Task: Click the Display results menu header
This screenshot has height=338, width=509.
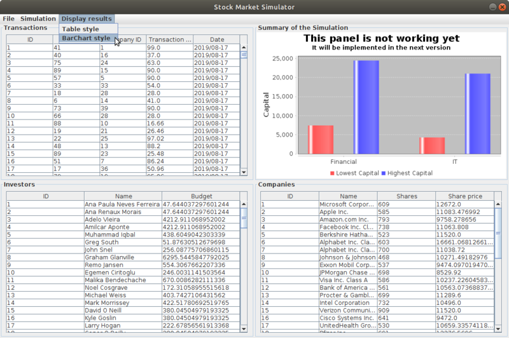Action: (x=87, y=19)
